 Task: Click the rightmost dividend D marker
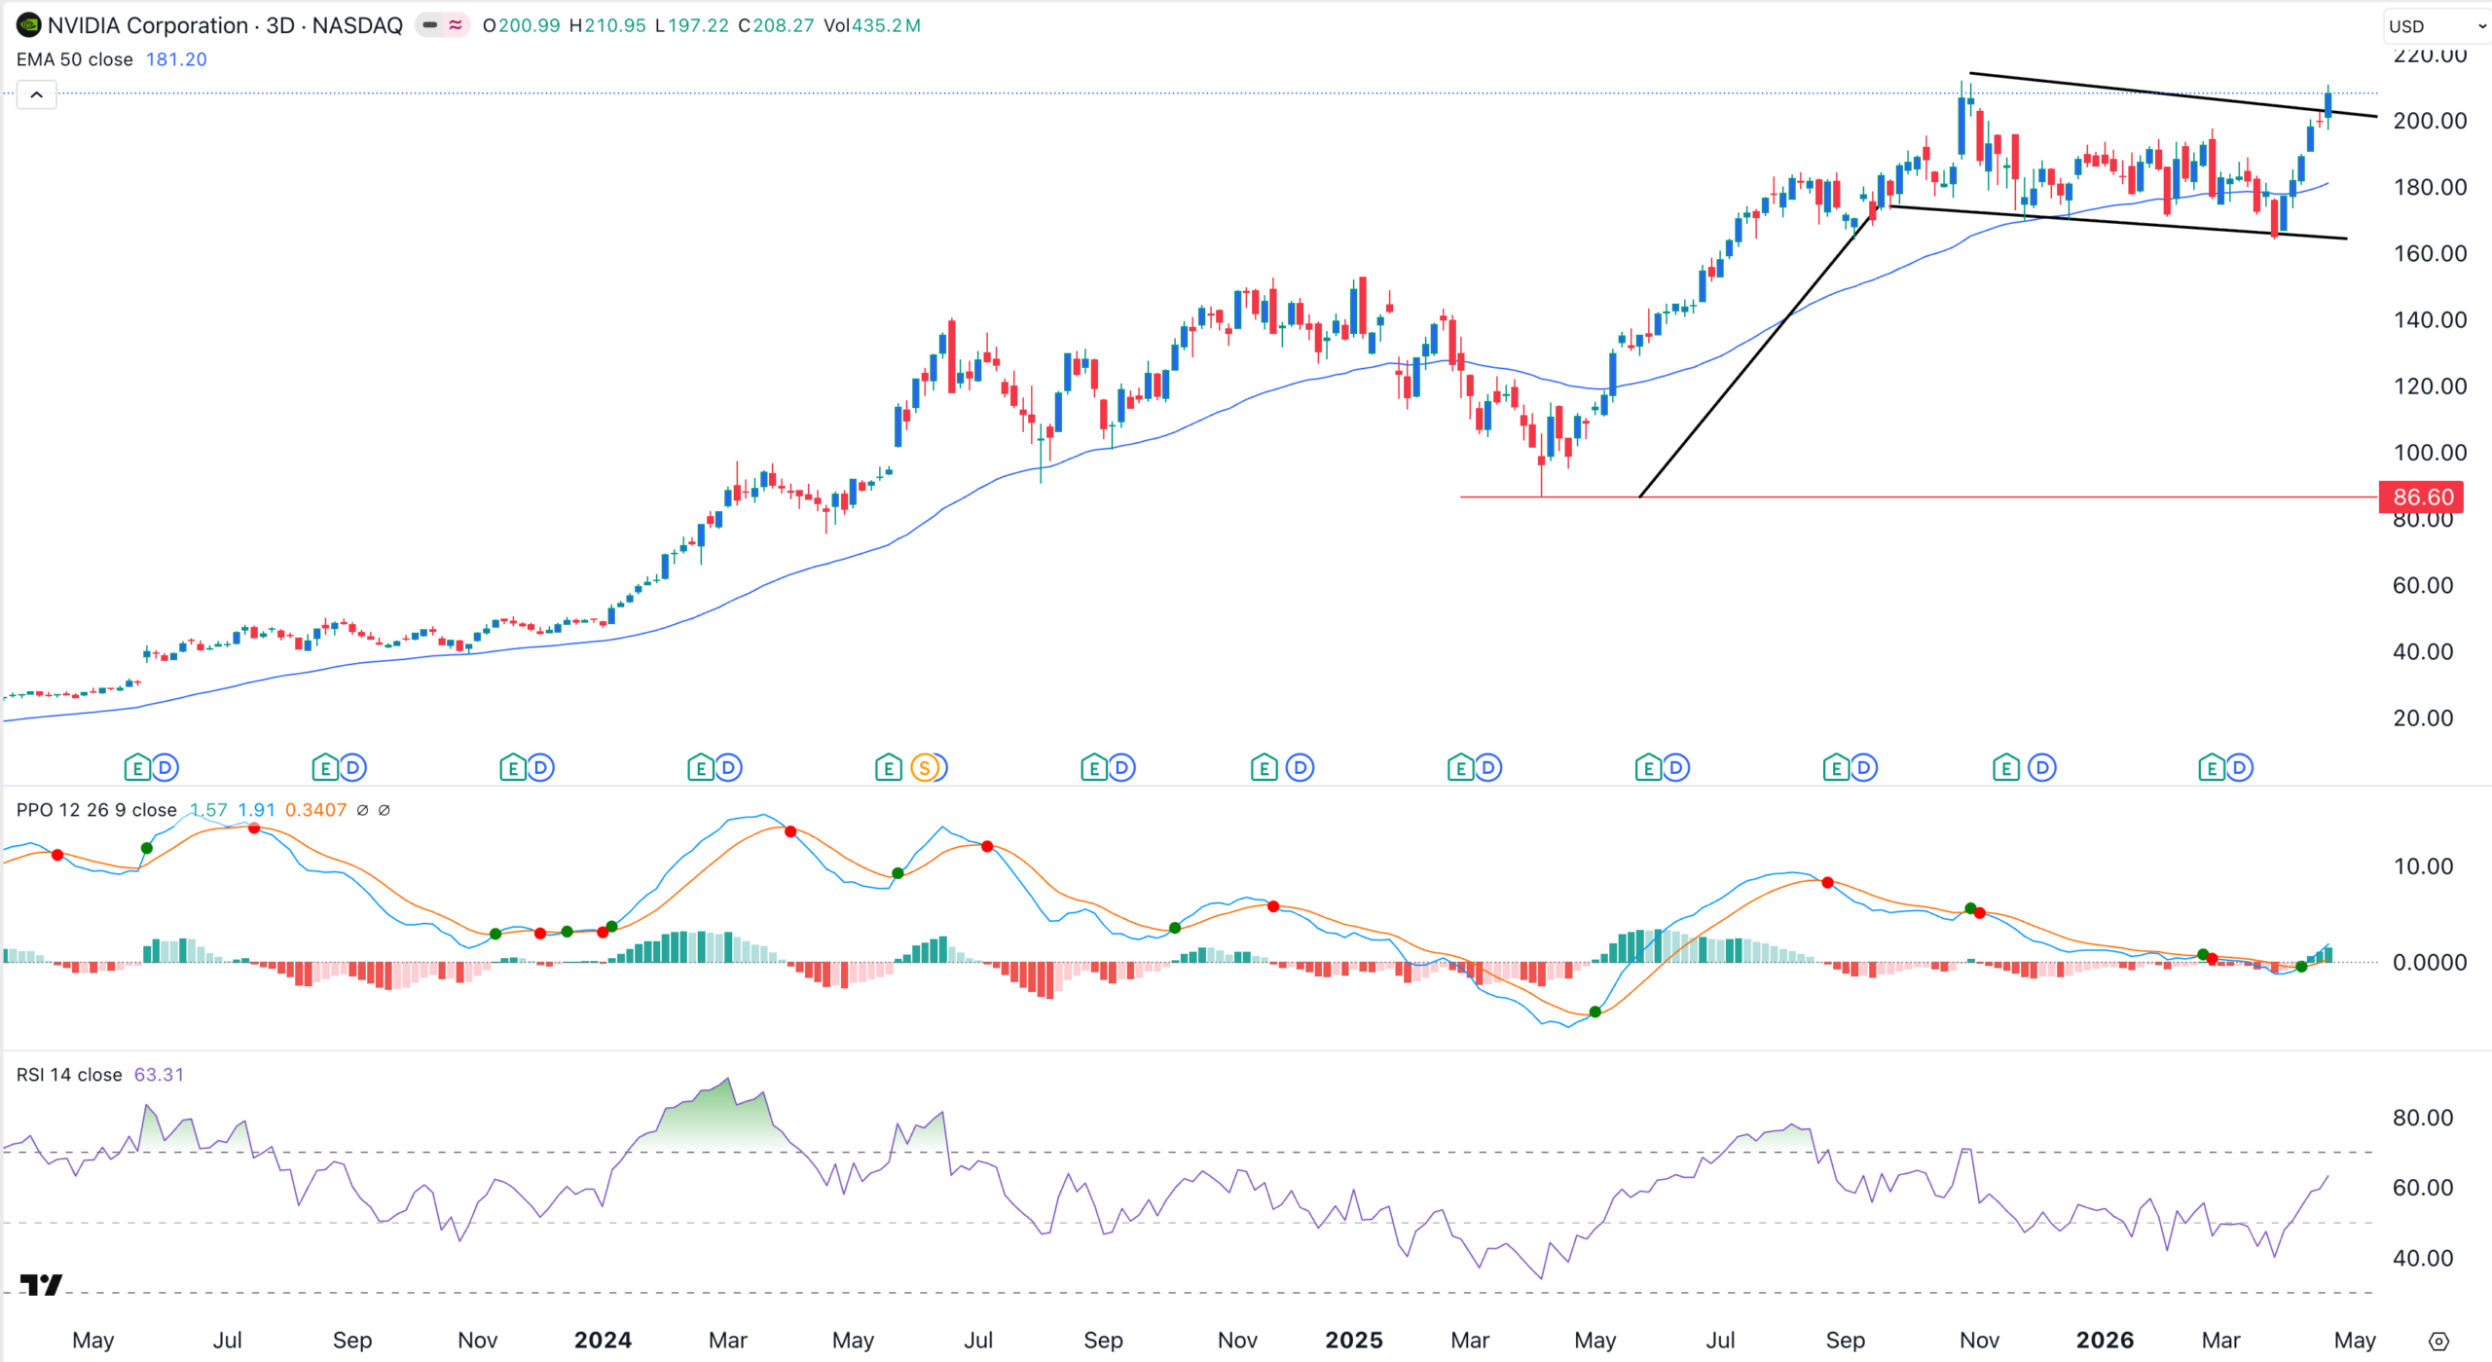click(2239, 768)
